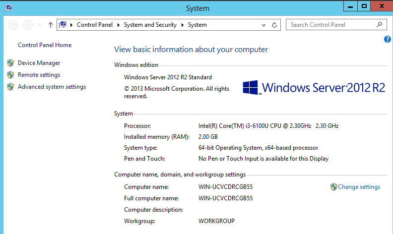This screenshot has width=393, height=234.
Task: Open Remote settings link
Action: click(x=39, y=75)
